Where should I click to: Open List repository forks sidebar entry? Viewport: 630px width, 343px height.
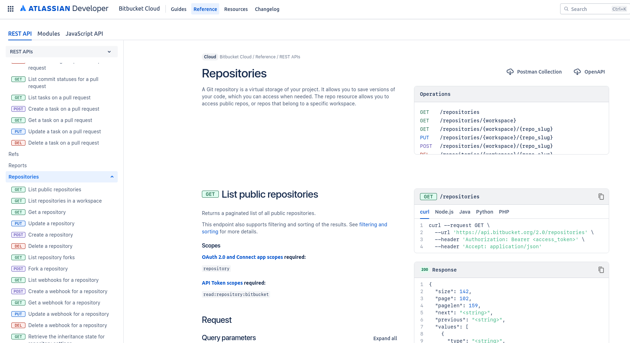51,257
